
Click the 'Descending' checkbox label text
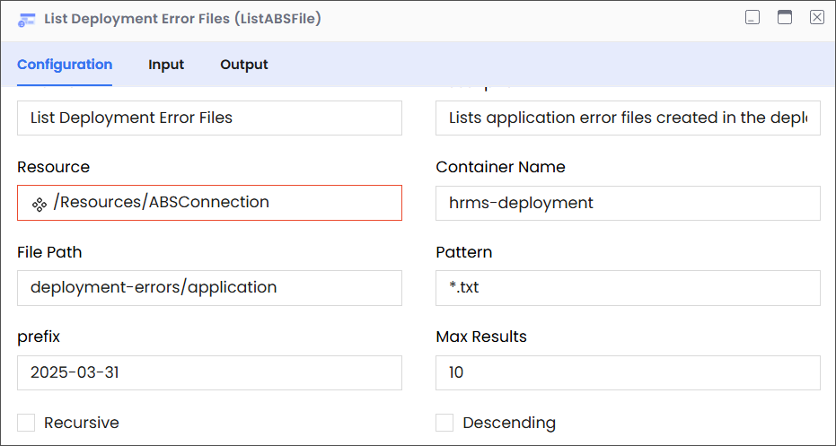coord(509,423)
